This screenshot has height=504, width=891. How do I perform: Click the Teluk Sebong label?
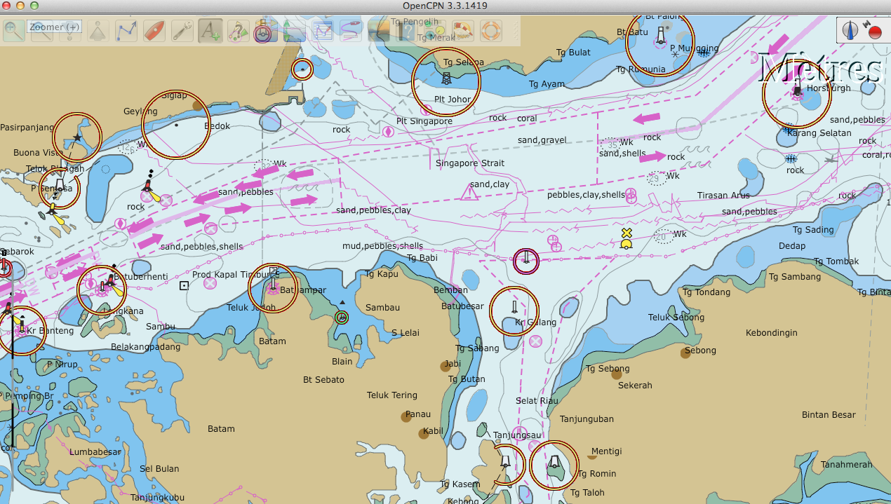[676, 318]
